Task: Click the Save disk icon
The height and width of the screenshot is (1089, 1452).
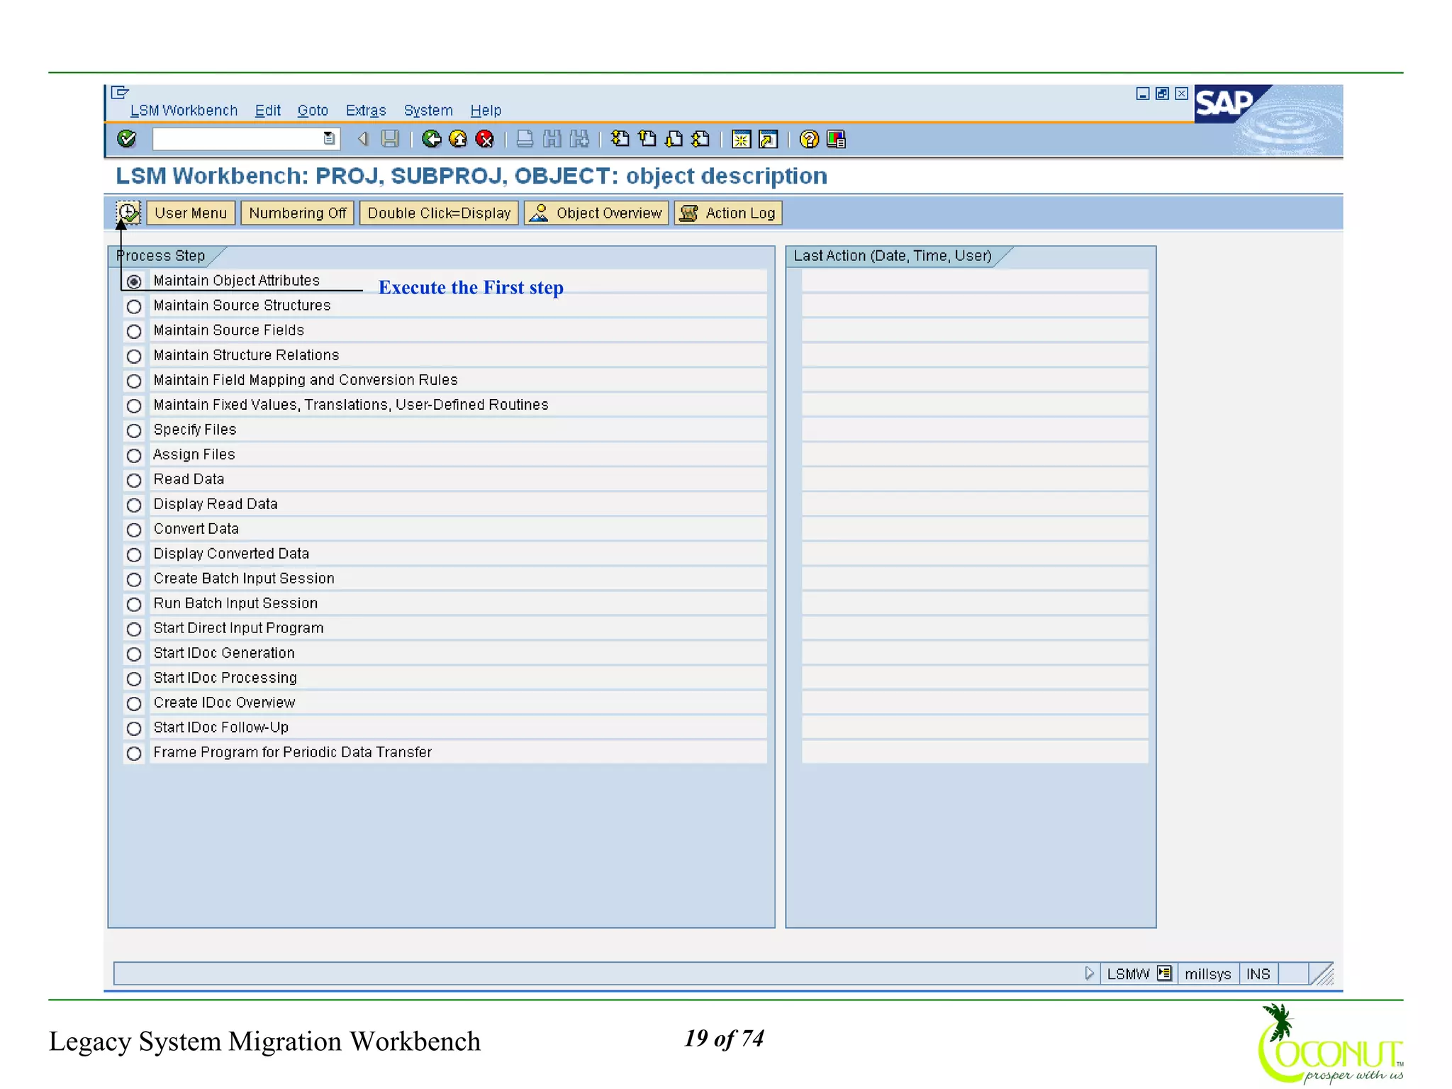Action: click(390, 139)
